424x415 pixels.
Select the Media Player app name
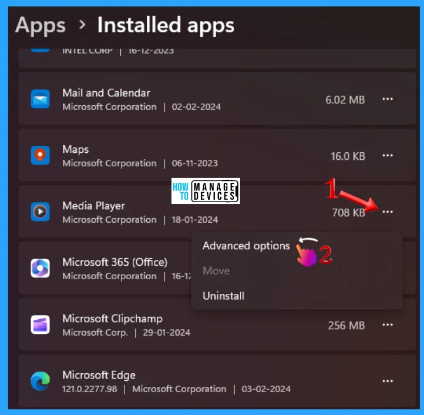[93, 206]
